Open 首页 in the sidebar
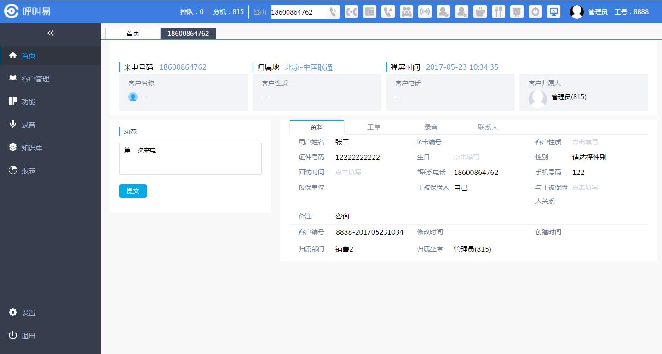 pyautogui.click(x=50, y=56)
